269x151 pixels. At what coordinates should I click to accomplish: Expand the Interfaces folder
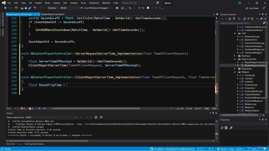click(235, 56)
